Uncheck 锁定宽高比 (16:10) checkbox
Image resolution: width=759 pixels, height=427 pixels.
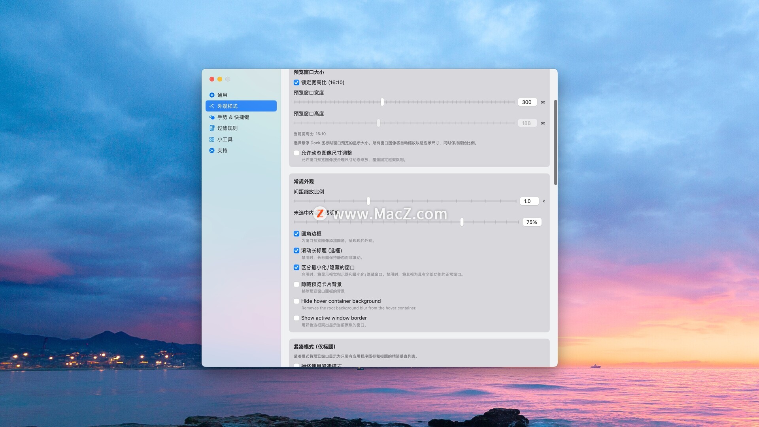click(296, 83)
